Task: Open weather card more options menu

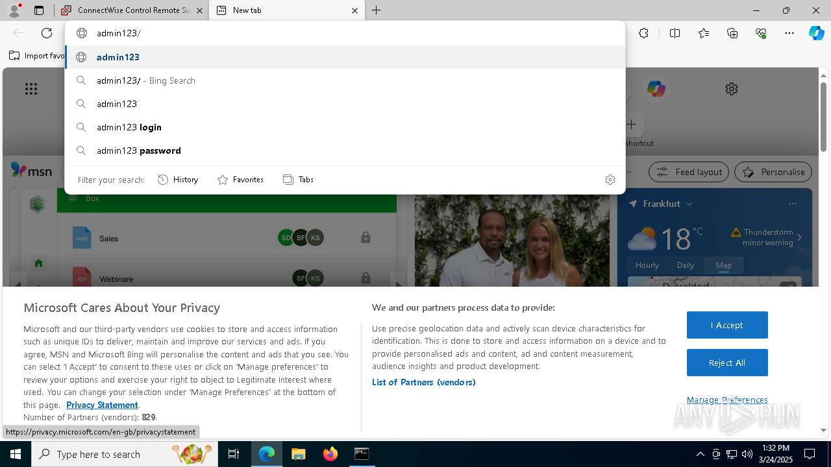Action: tap(792, 204)
